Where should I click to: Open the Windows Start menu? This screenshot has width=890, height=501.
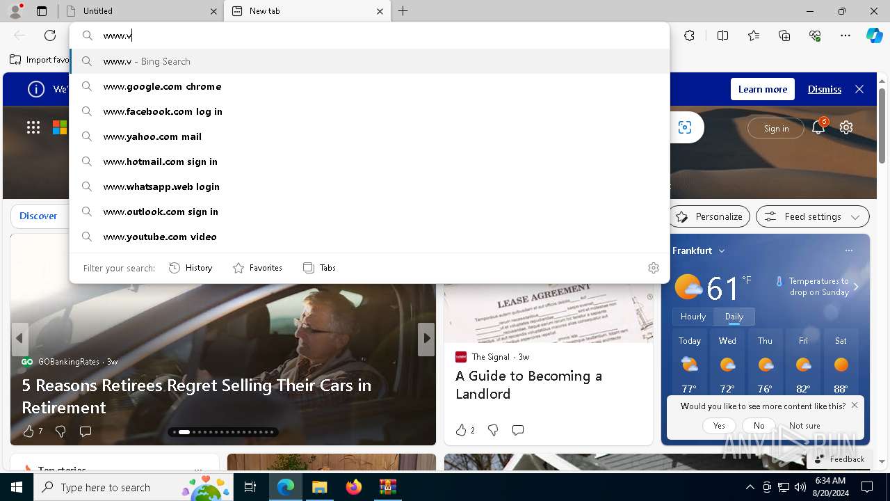[17, 487]
